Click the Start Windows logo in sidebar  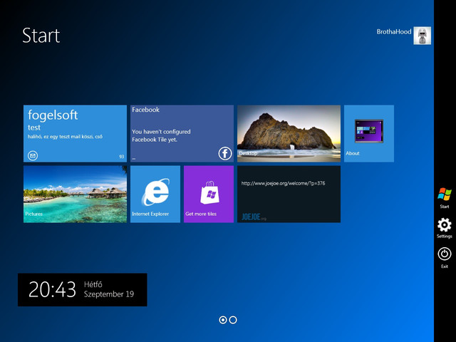[x=445, y=194]
